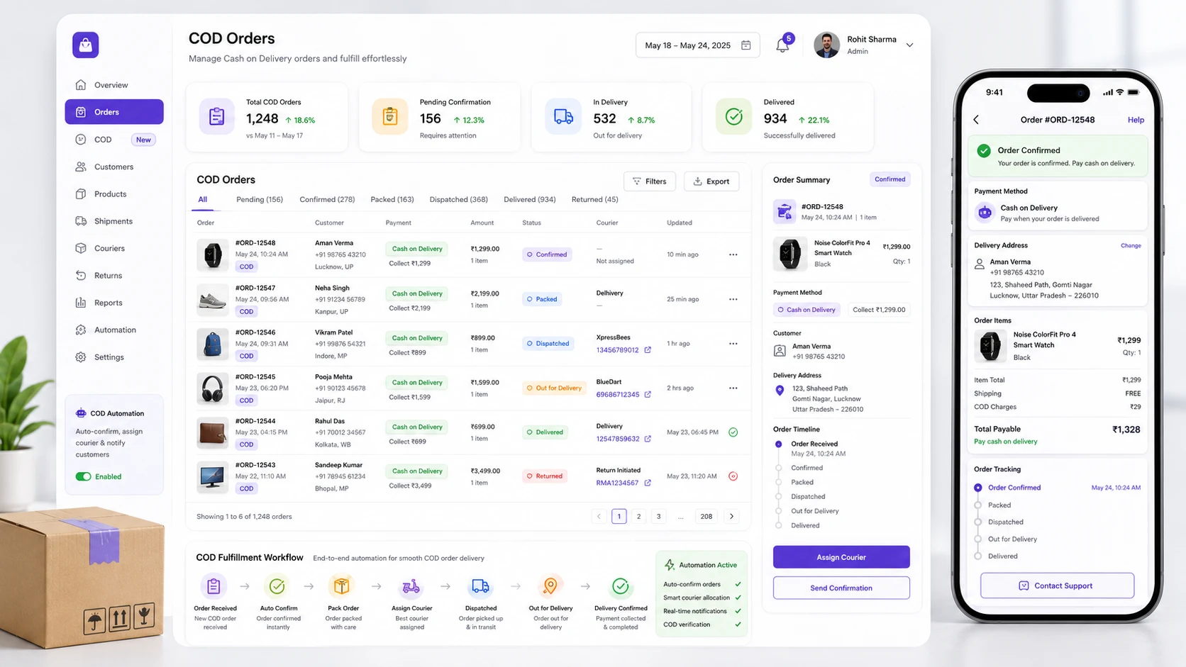Open calendar icon in date range field
Image resolution: width=1186 pixels, height=667 pixels.
pyautogui.click(x=746, y=45)
